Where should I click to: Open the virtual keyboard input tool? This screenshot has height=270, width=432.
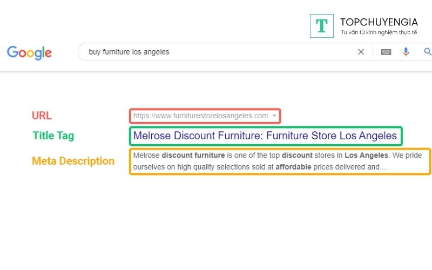[x=386, y=52]
